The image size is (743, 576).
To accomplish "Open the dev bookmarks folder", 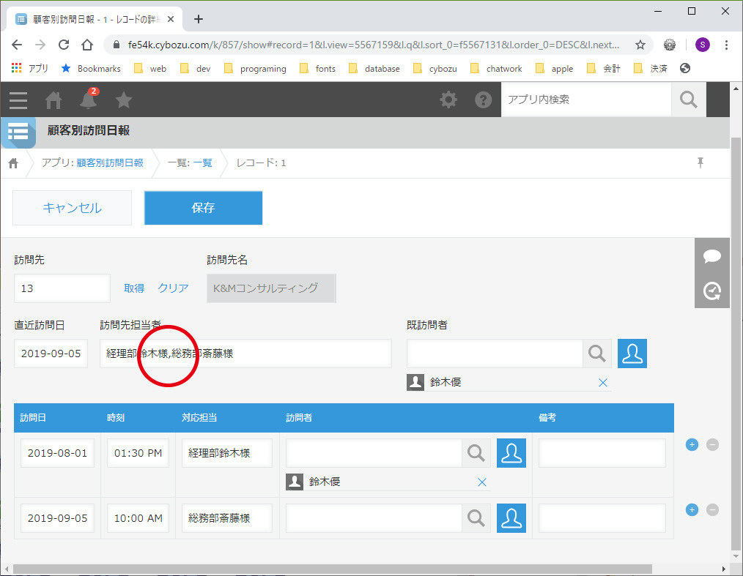I will [196, 69].
